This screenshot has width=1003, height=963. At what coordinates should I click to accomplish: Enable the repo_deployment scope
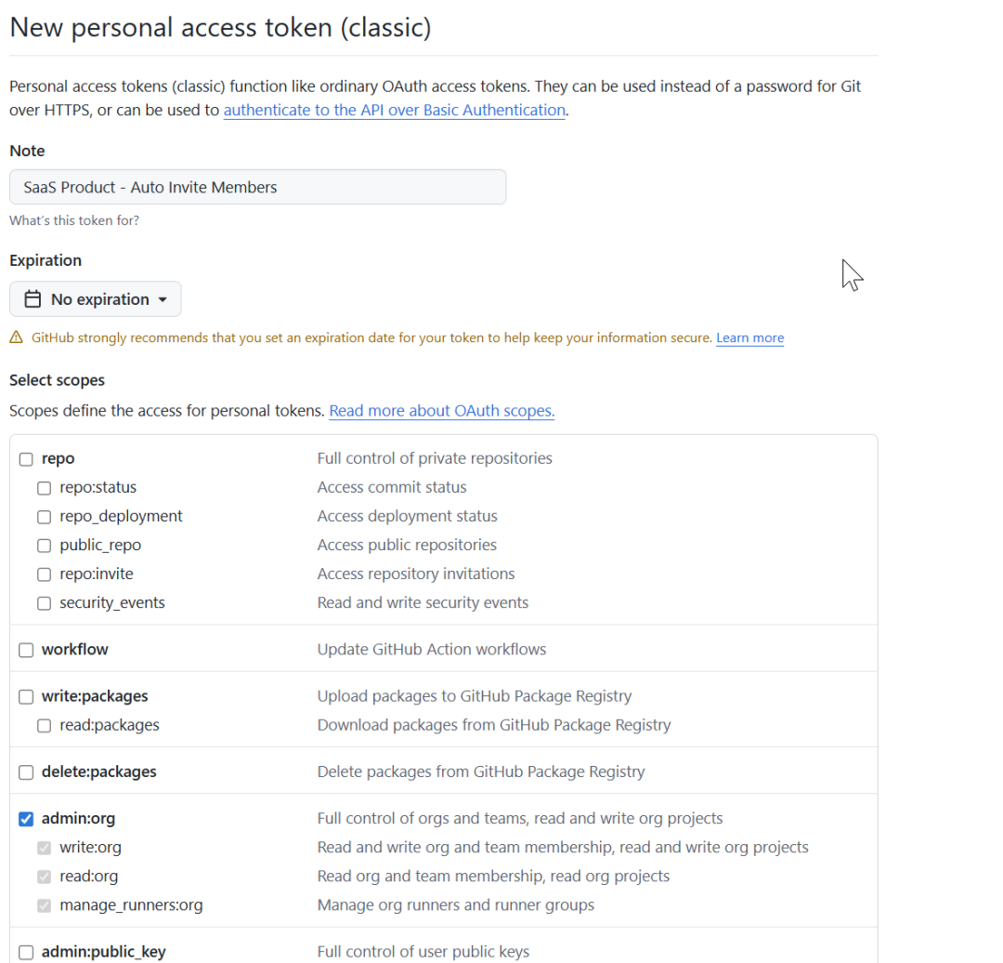point(44,516)
